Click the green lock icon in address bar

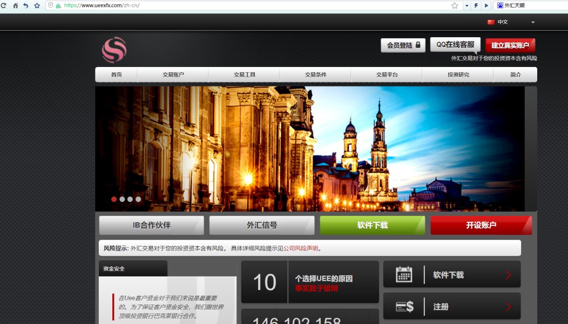pyautogui.click(x=58, y=6)
